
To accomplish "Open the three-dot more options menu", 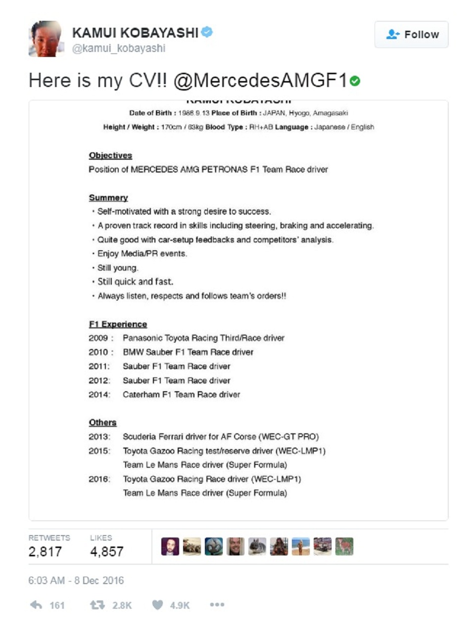I will point(217,605).
